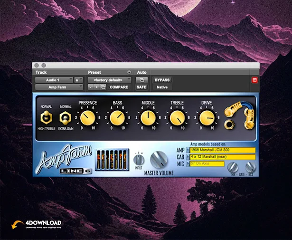Open the insert position 'a' dropdown

78,80
